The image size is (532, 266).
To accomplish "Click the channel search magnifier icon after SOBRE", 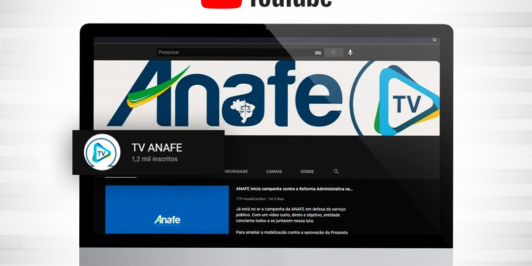I will tap(336, 171).
